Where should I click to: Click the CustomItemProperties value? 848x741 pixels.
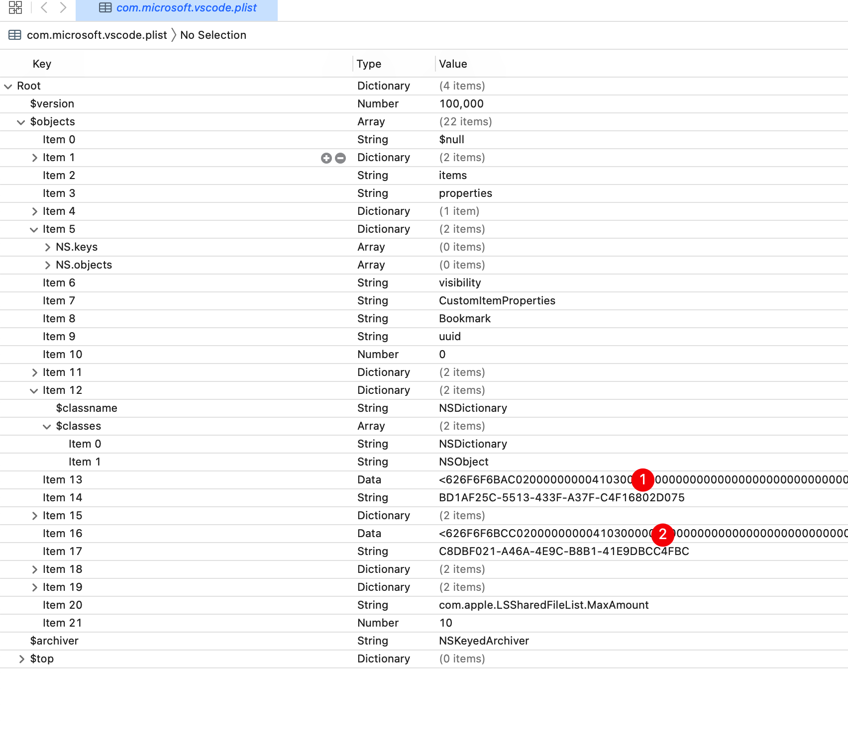[x=497, y=300]
